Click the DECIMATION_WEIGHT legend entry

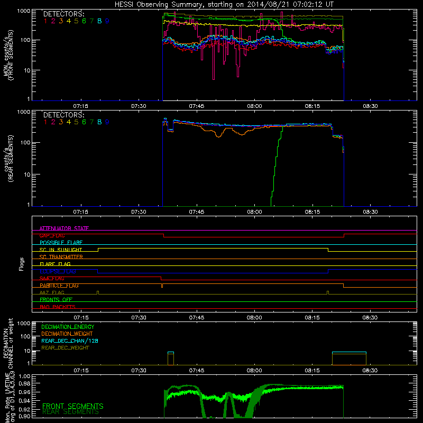(67, 334)
